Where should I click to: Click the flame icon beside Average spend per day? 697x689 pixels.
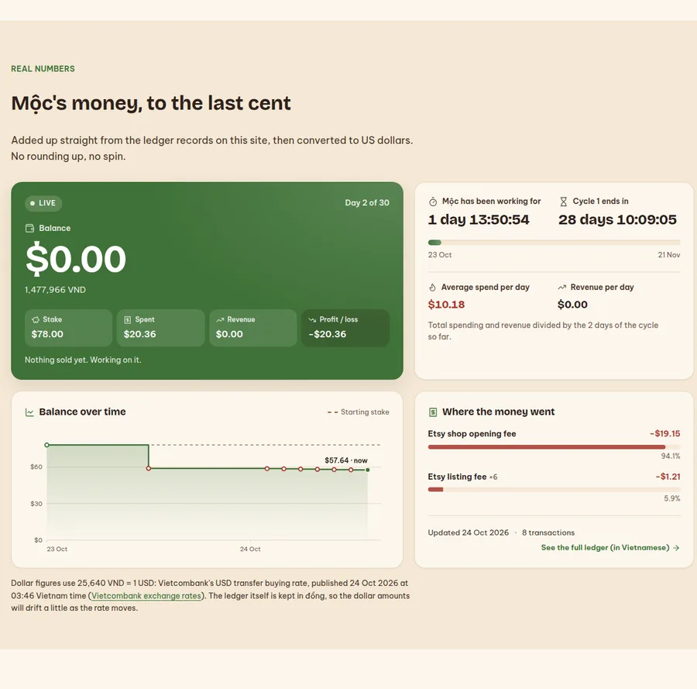coord(432,288)
